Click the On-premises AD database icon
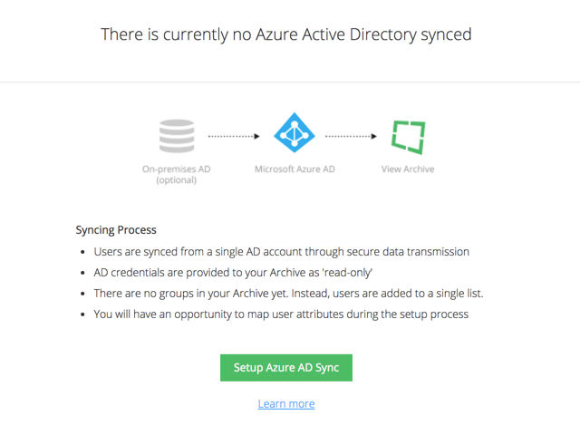 coord(177,136)
